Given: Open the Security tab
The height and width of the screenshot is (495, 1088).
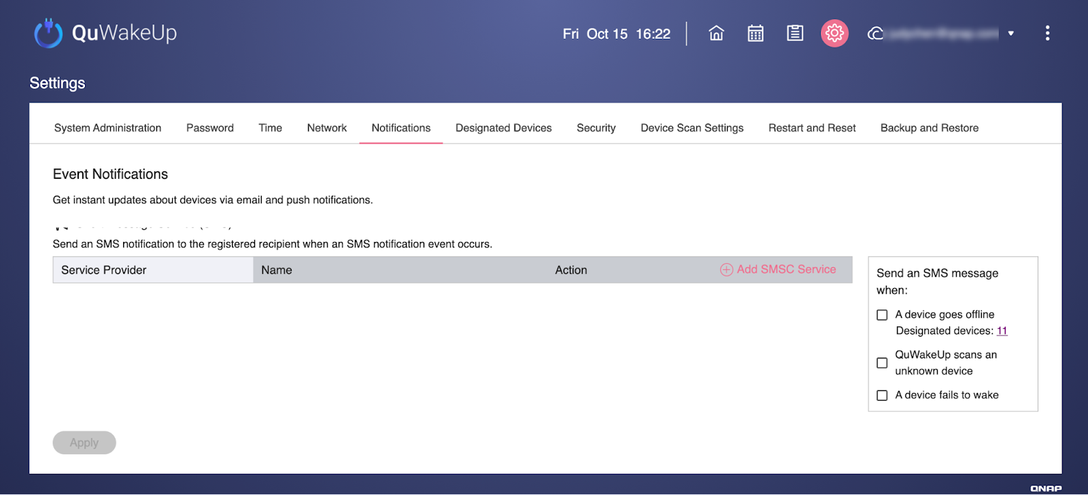Looking at the screenshot, I should click(x=596, y=128).
